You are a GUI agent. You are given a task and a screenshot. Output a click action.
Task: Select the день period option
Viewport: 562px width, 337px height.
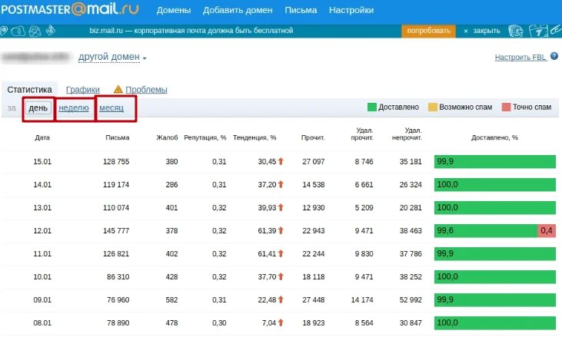point(38,108)
